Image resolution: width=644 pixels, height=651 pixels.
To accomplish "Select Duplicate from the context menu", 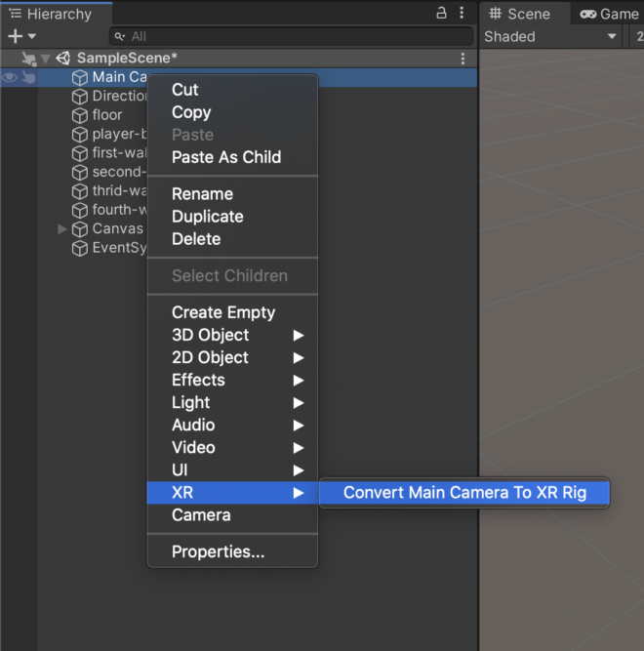I will pos(207,217).
